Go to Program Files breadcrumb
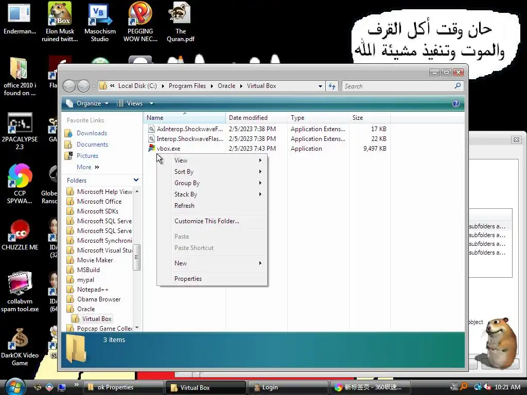The width and height of the screenshot is (527, 395). pos(187,86)
